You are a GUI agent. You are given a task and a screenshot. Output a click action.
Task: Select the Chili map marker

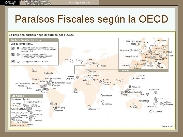(52, 104)
